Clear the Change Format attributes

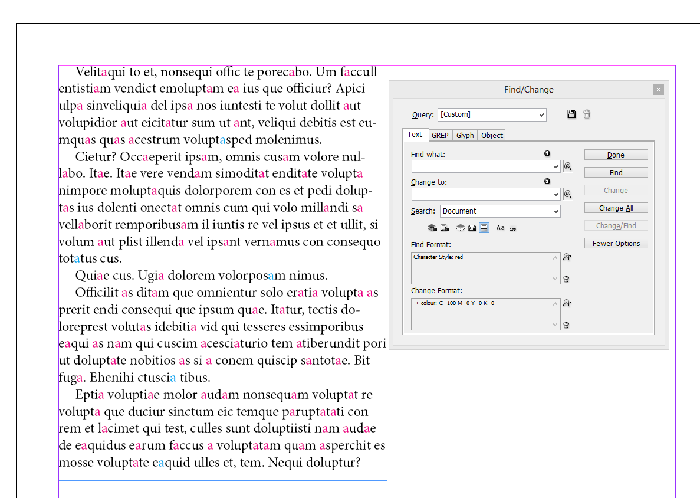click(566, 325)
